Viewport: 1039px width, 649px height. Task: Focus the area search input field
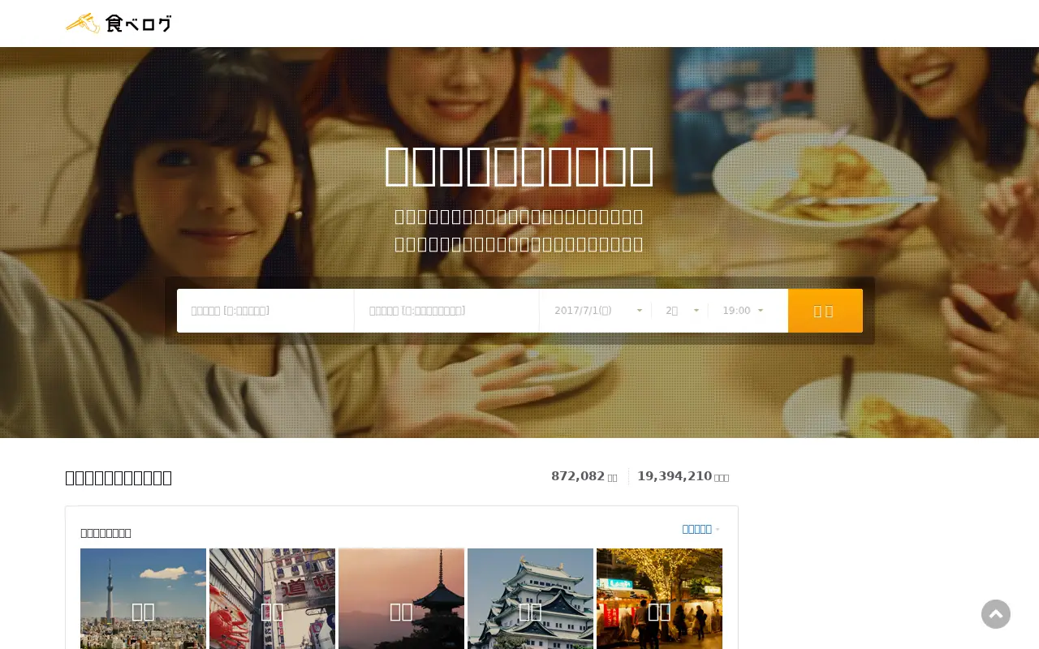tap(265, 311)
